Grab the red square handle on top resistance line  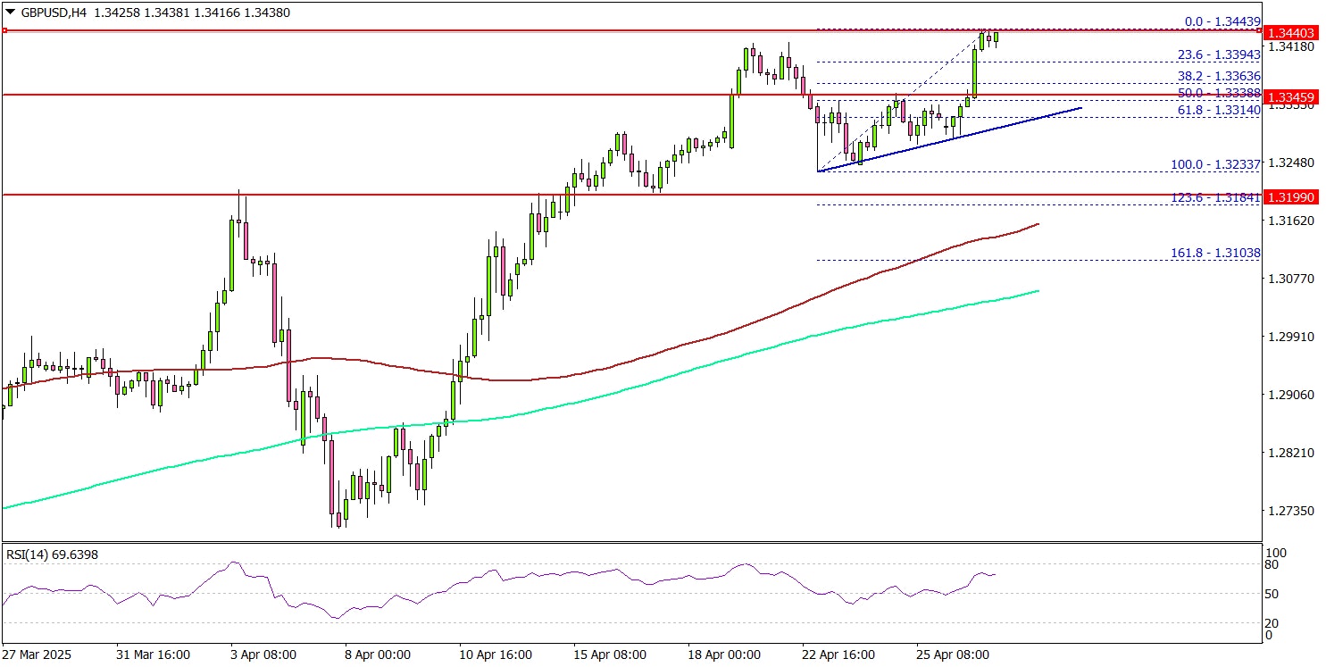pos(4,30)
